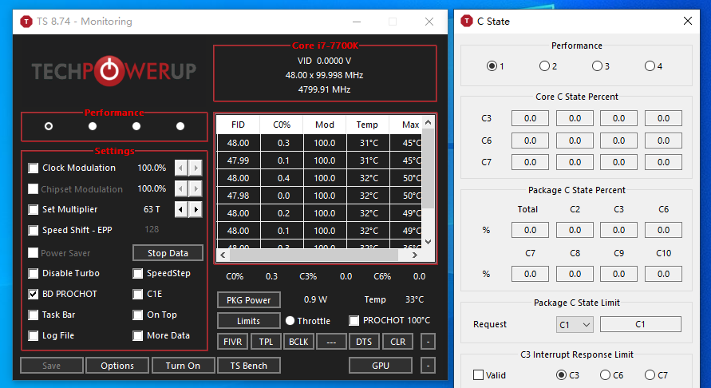Uncheck BD PROCHOT checkbox

click(33, 294)
